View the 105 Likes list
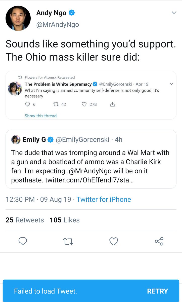Image resolution: width=182 pixels, height=302 pixels. (x=65, y=220)
